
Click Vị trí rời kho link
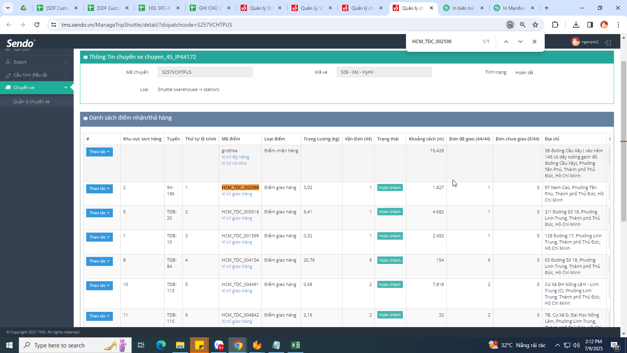(x=234, y=163)
